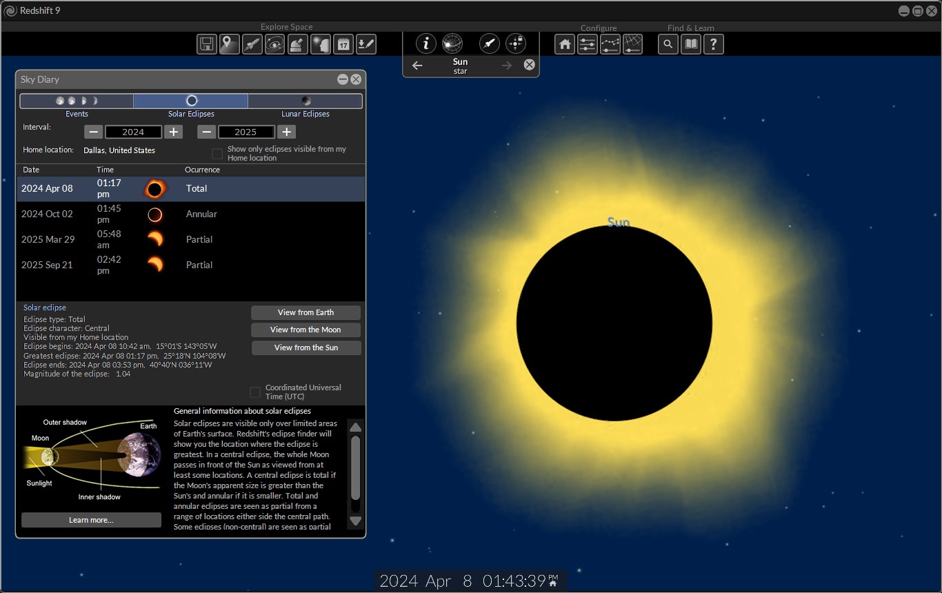The width and height of the screenshot is (942, 593).
Task: Select the 2024 Oct 02 Annular eclipse row
Action: pyautogui.click(x=190, y=214)
